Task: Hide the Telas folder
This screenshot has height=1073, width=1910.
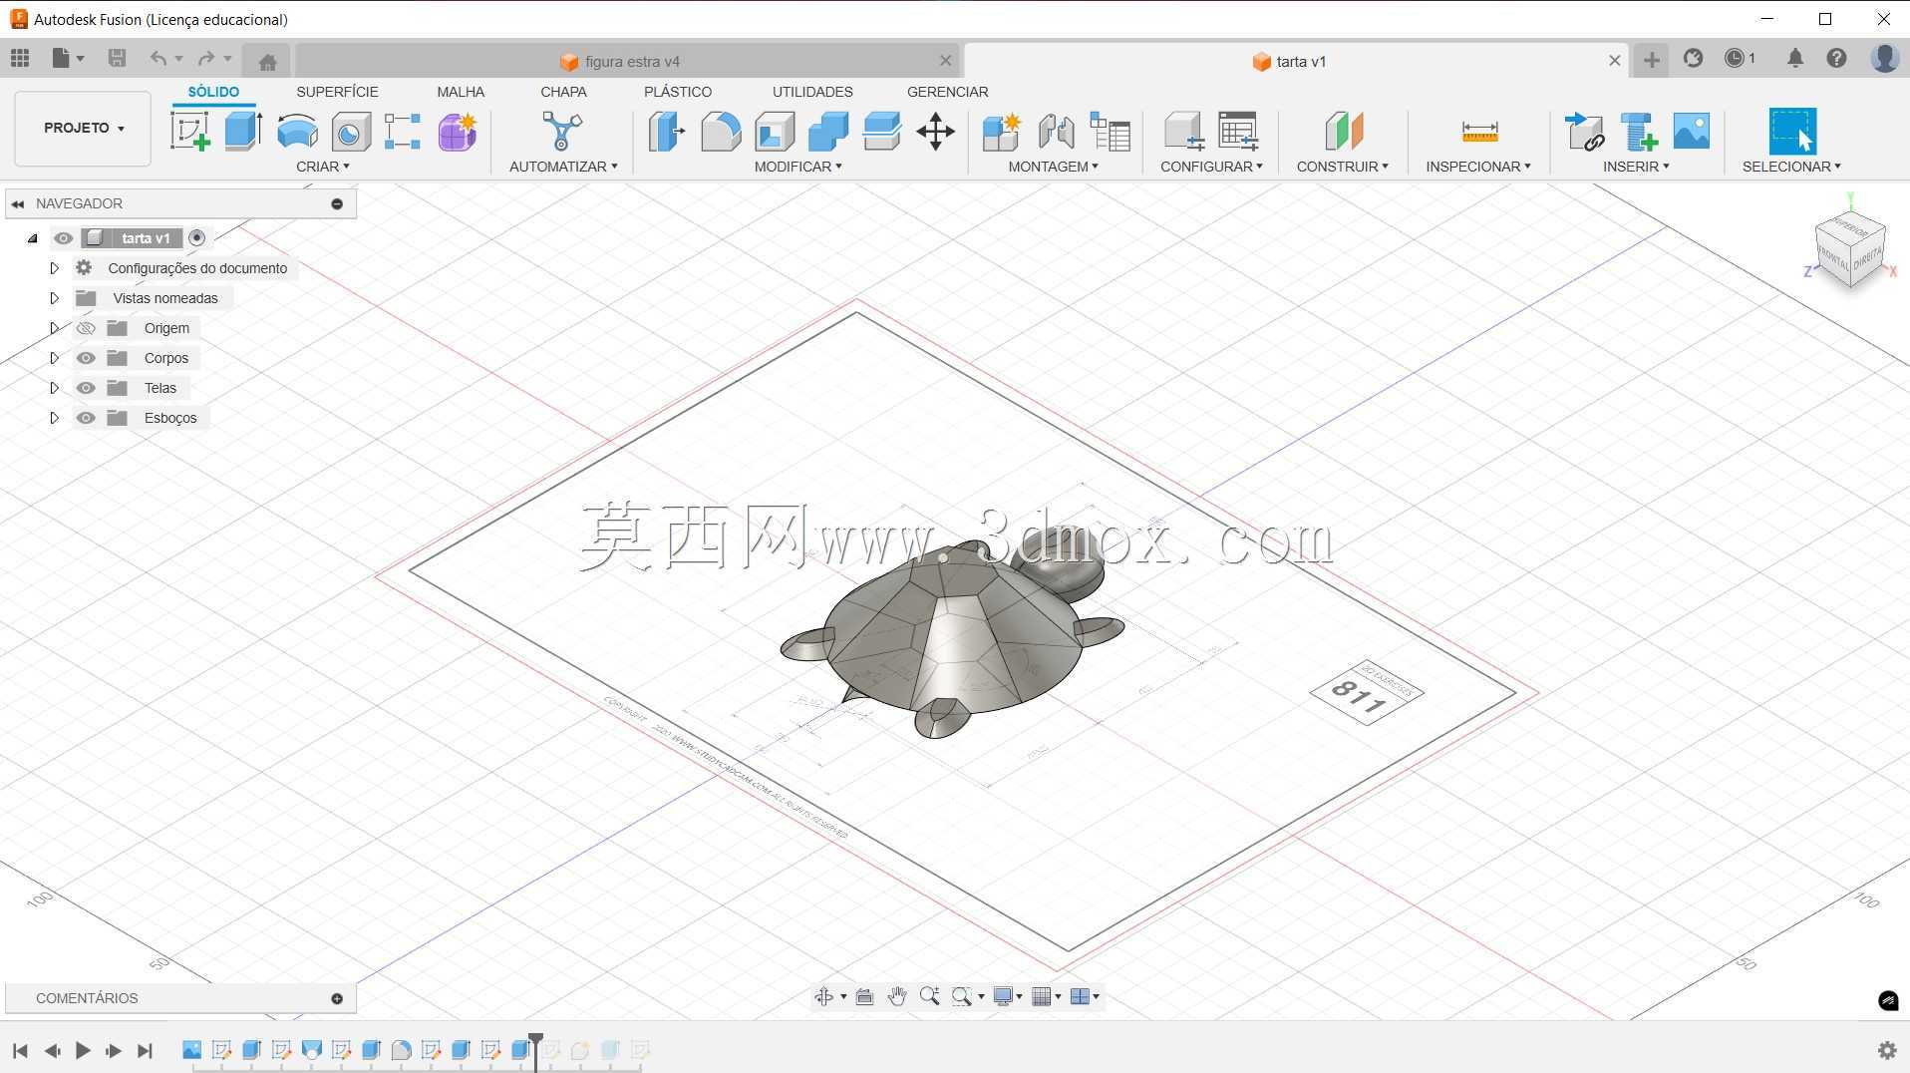Action: 86,388
